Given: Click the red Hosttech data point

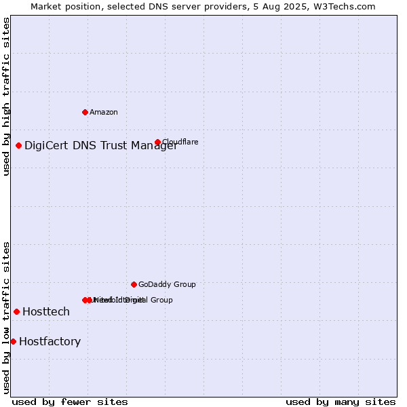Looking at the screenshot, I should point(16,311).
